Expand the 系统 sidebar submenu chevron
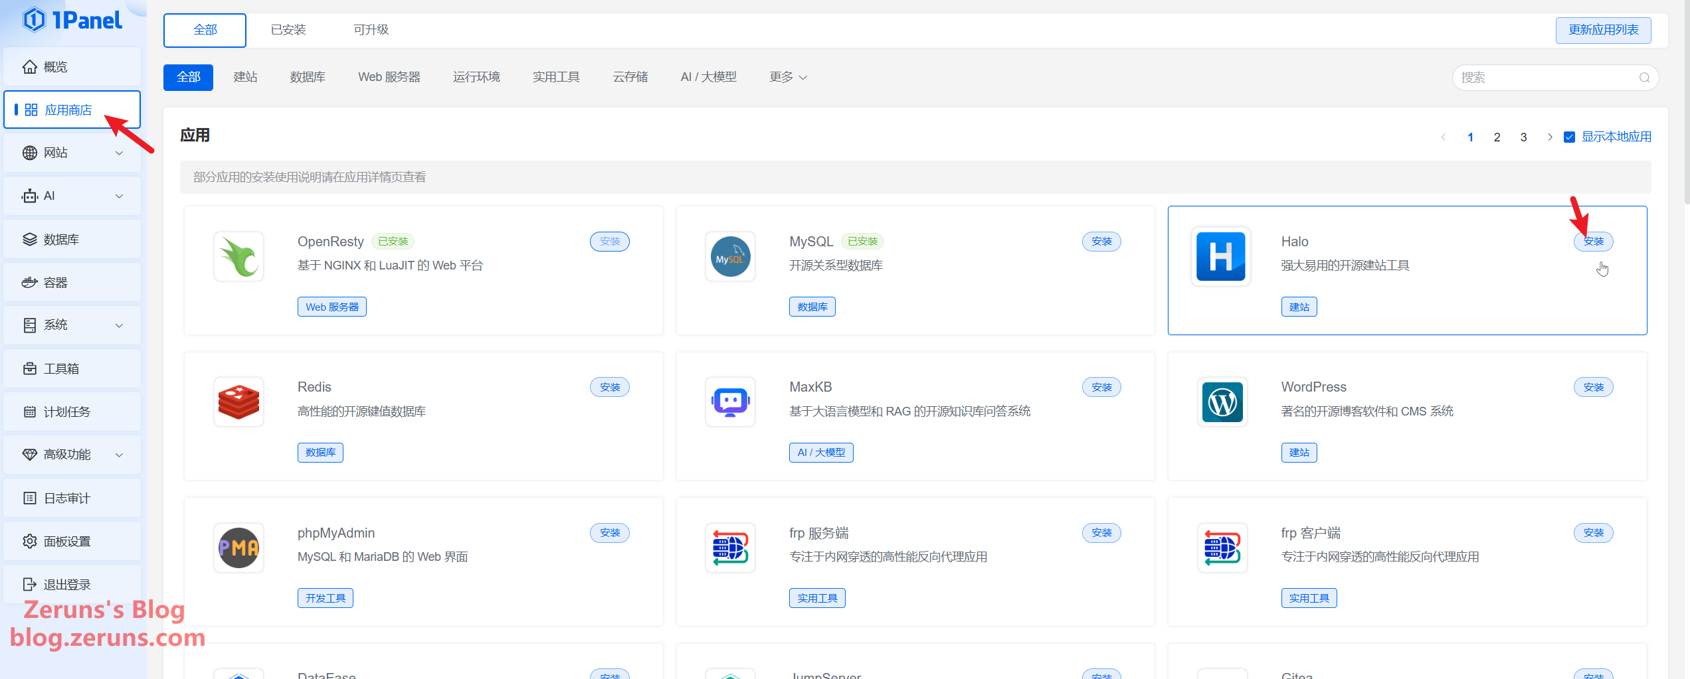Viewport: 1690px width, 679px height. pos(120,326)
